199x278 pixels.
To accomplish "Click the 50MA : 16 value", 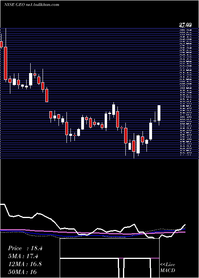I will (22, 272).
